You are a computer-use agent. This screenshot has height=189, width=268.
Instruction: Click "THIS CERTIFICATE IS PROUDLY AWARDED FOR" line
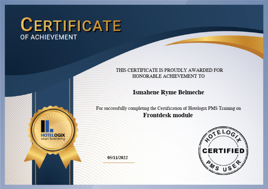click(169, 70)
